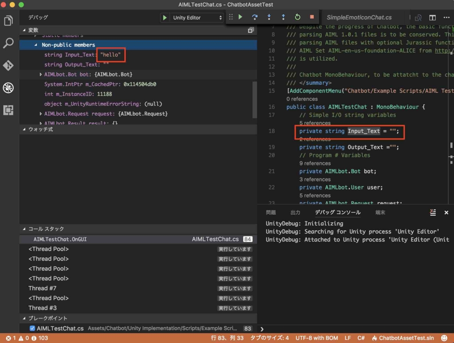Change tab size from status bar
Image resolution: width=454 pixels, height=343 pixels.
coord(270,338)
